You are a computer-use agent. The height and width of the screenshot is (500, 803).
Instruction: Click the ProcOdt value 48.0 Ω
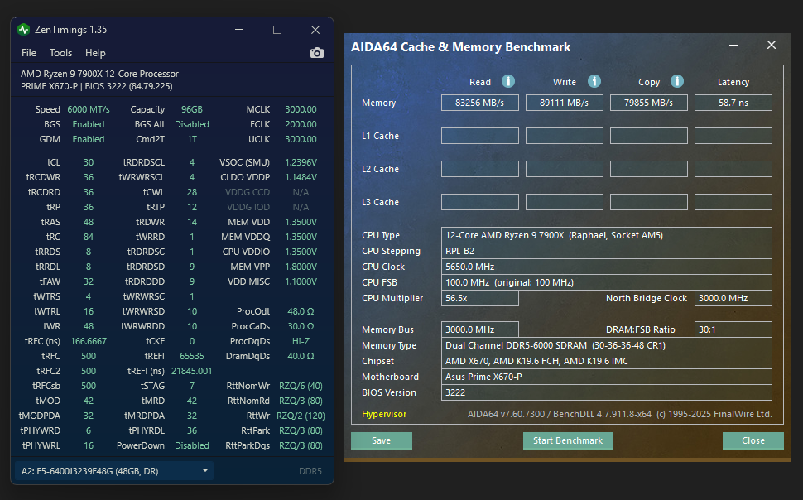click(301, 311)
